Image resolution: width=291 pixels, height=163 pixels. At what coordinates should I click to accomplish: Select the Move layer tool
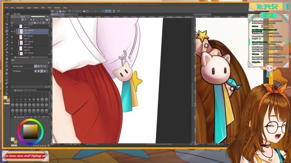tap(7, 28)
